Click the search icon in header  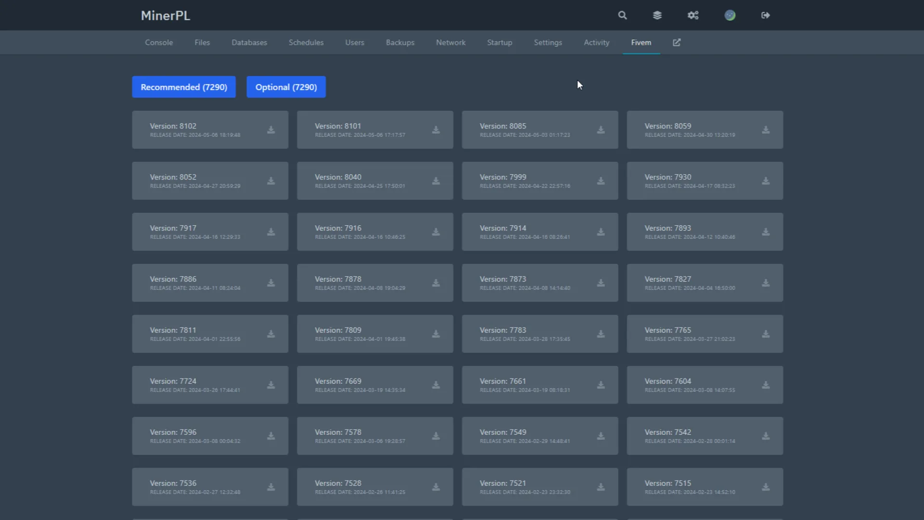pos(622,15)
